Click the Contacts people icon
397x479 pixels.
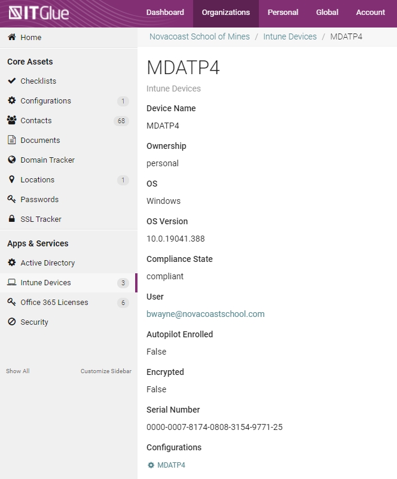[x=11, y=120]
